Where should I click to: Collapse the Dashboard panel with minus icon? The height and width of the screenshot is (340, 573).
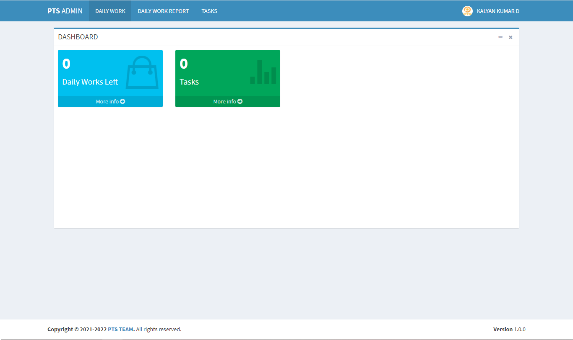(500, 37)
